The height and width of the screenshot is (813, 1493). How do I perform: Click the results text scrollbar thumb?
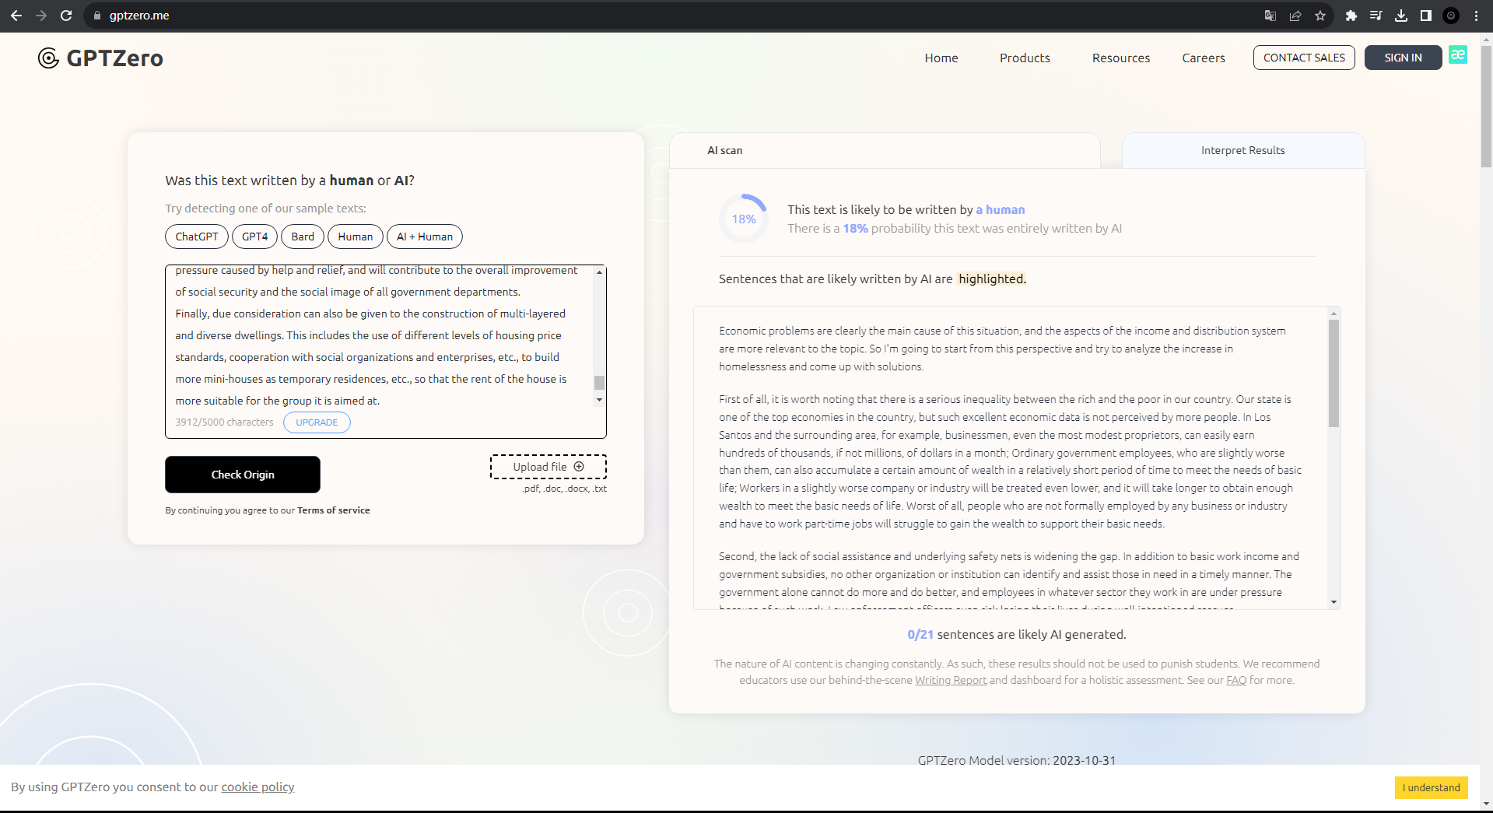[x=1334, y=373]
